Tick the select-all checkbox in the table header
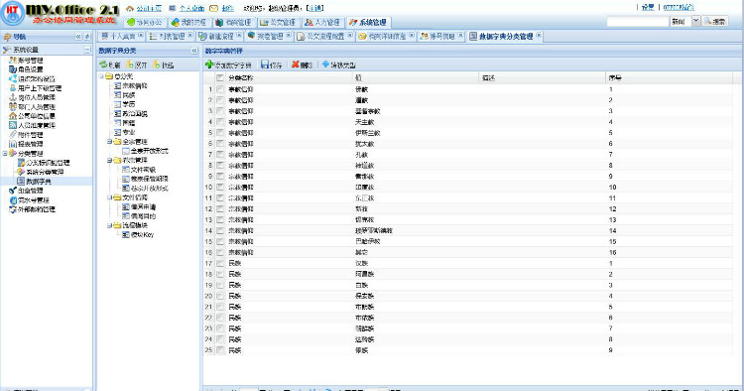 coord(219,77)
